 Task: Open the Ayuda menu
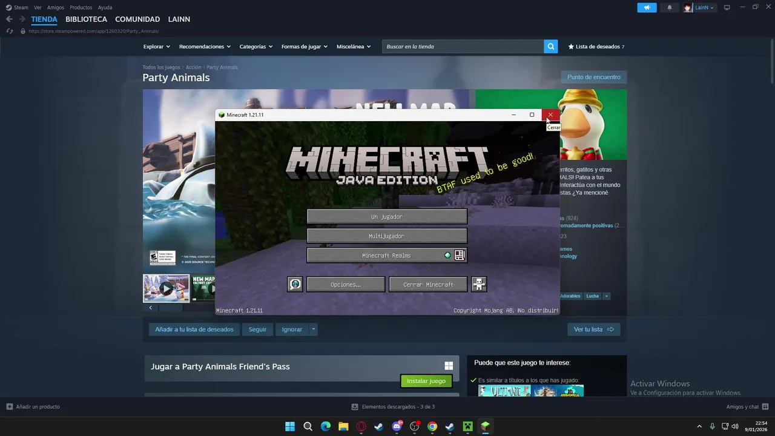click(105, 7)
